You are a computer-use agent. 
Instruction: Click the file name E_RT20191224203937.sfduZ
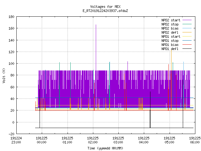pos(105,11)
